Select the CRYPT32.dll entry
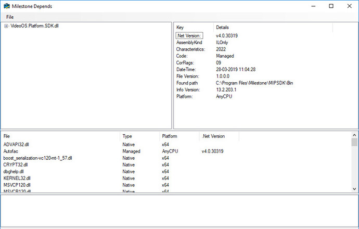Screen dimensions: 359x229 pos(15,165)
